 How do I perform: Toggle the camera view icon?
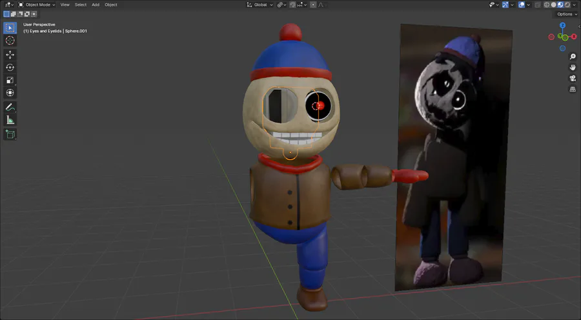tap(573, 78)
